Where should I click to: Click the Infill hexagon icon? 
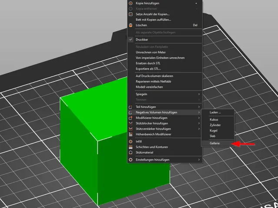point(131,142)
